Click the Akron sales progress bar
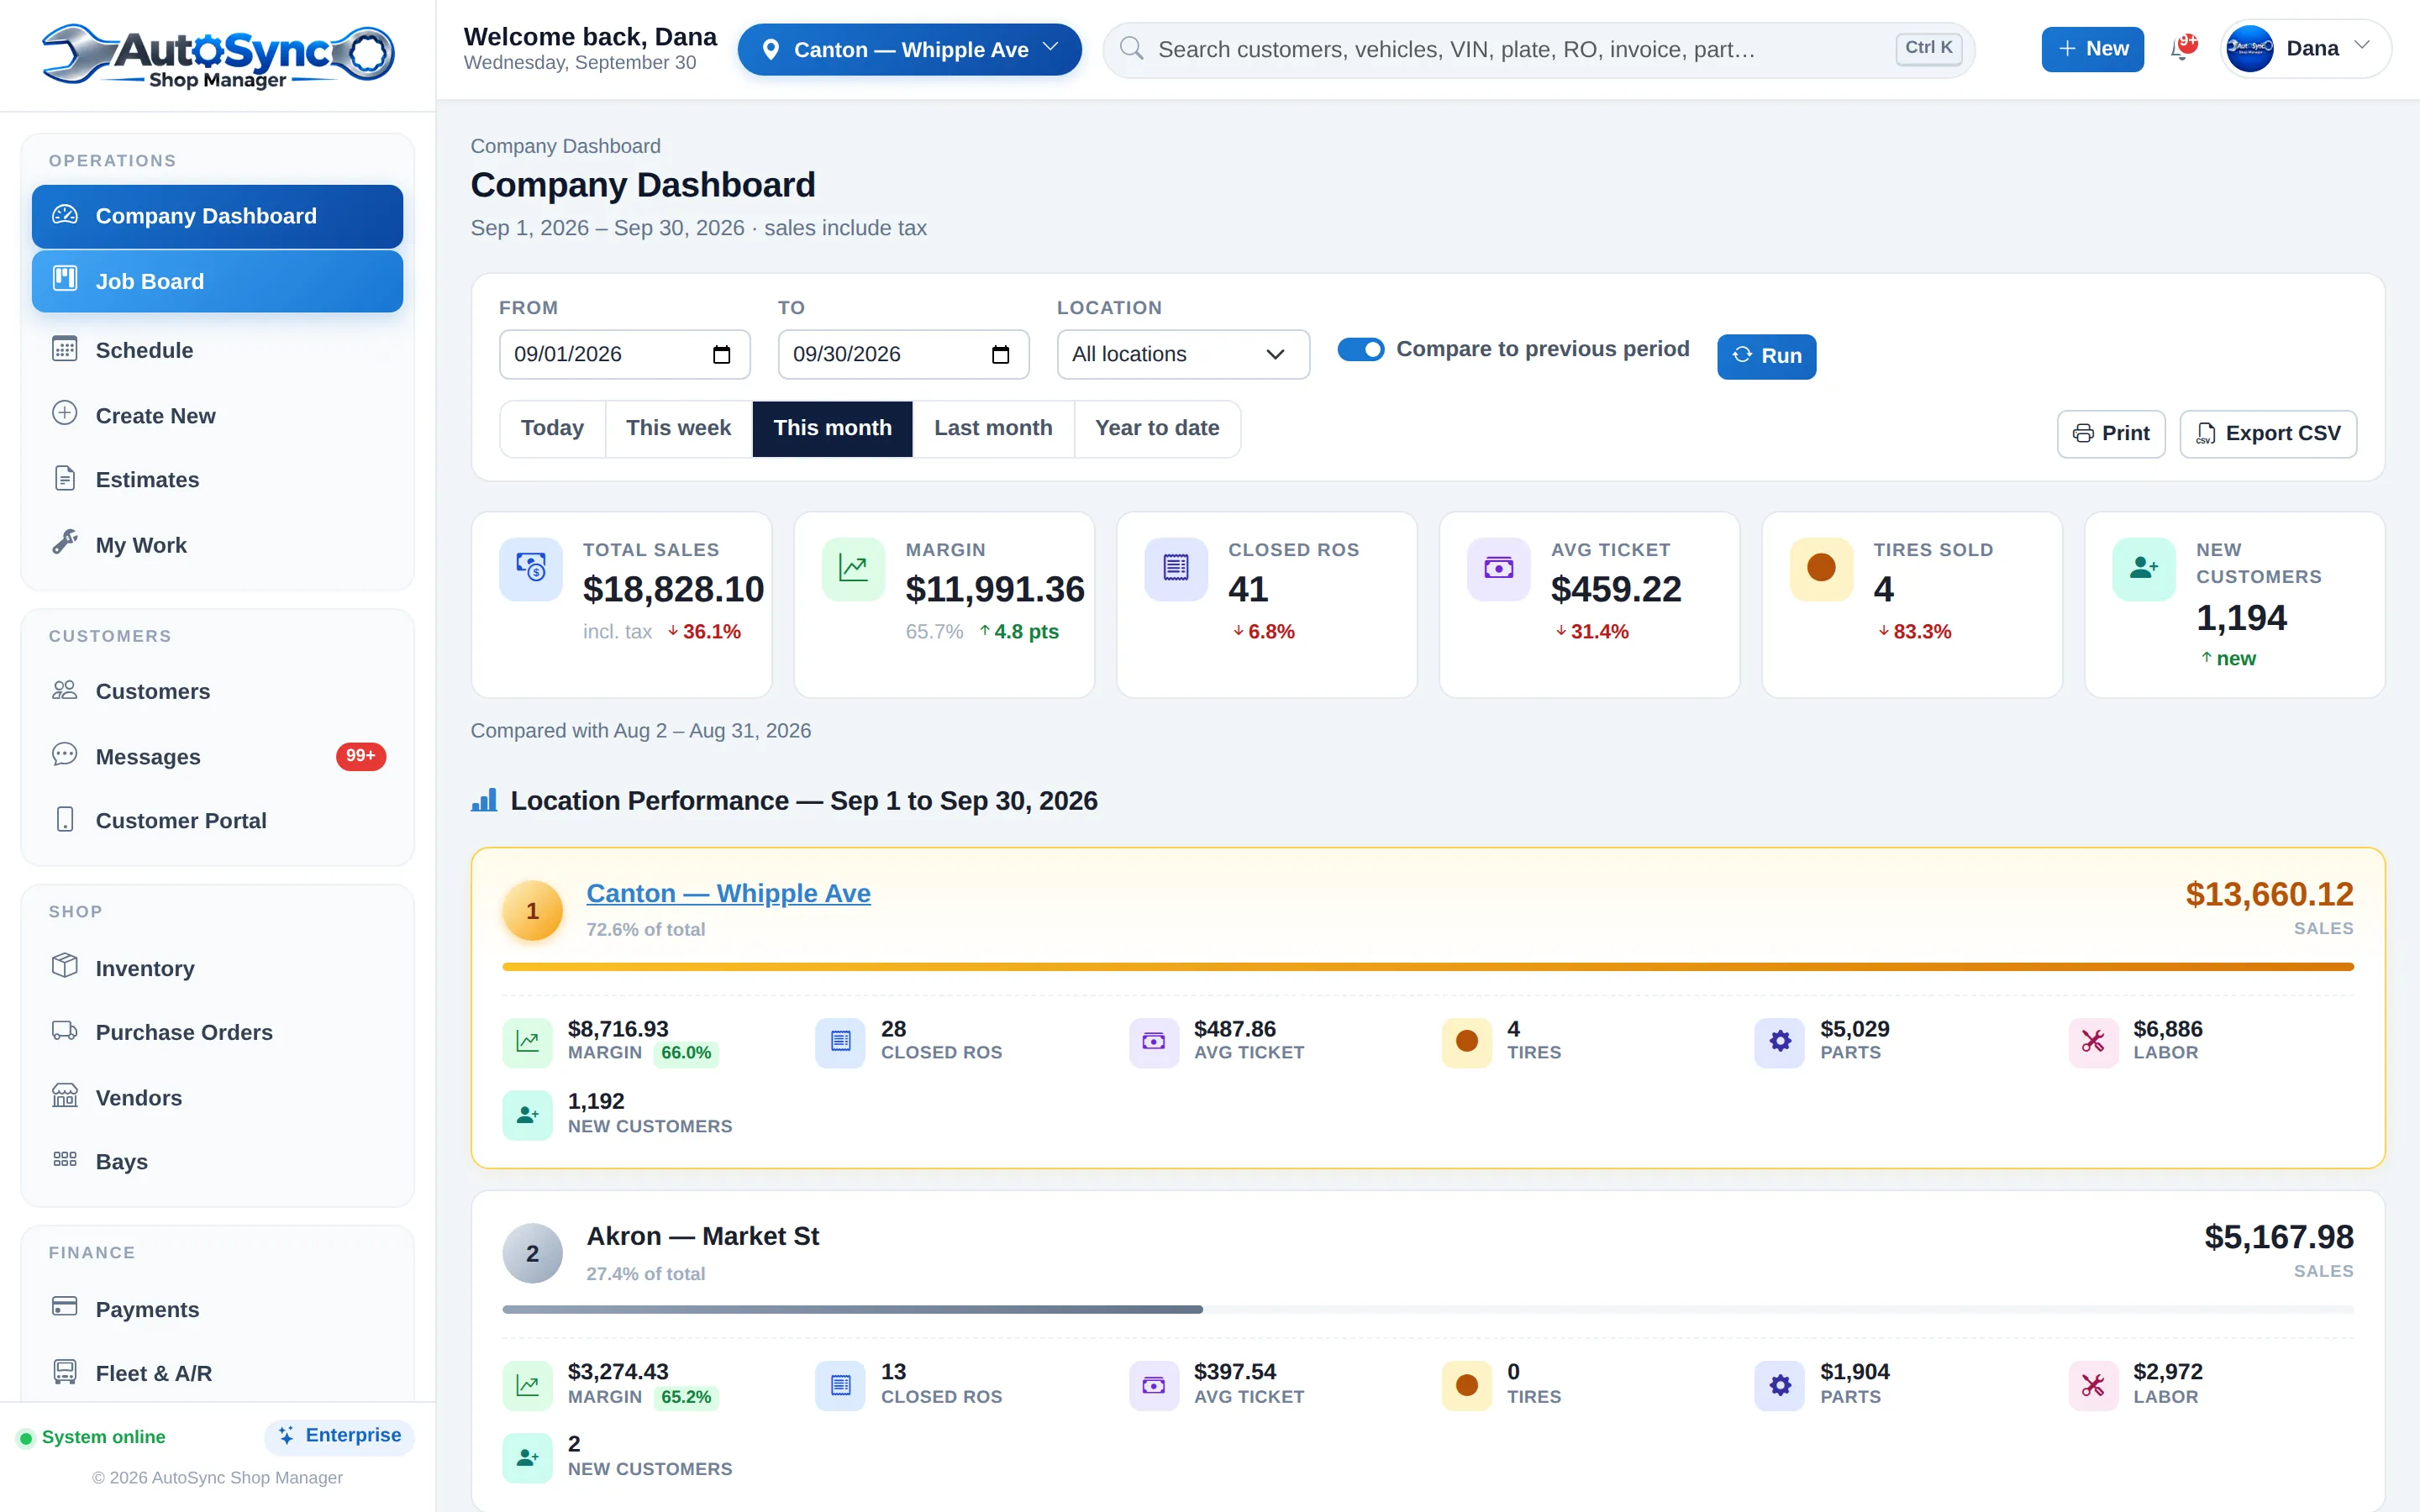Viewport: 2420px width, 1512px height. (1428, 1309)
